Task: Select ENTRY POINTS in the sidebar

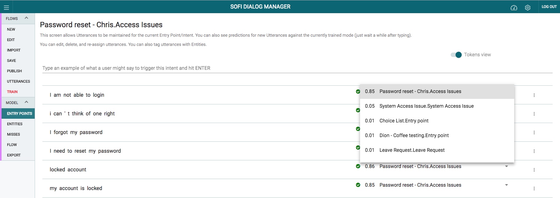Action: pos(18,114)
